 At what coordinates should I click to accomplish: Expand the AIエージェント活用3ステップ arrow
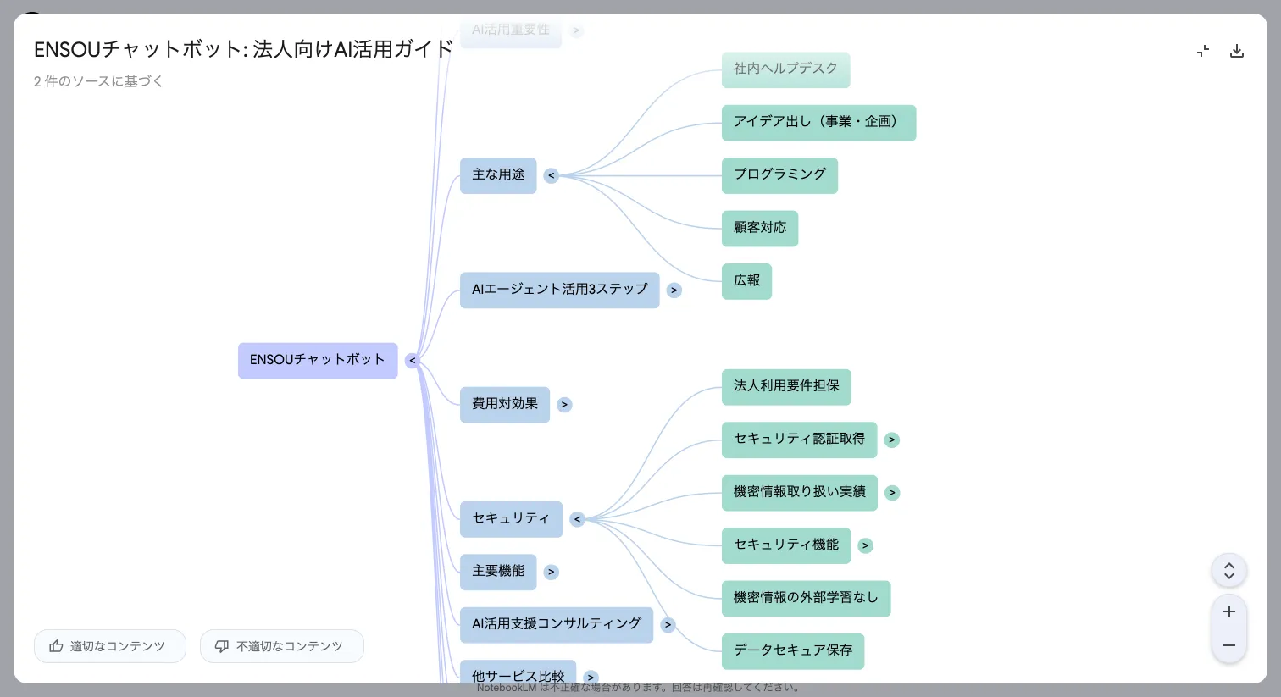point(674,290)
